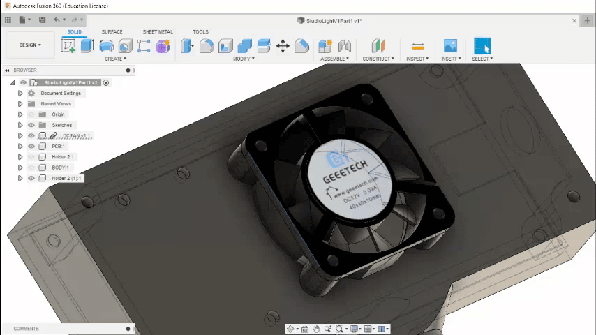Expand the DC FAN v1:1 node
Screen dimensions: 596x335
click(20, 136)
